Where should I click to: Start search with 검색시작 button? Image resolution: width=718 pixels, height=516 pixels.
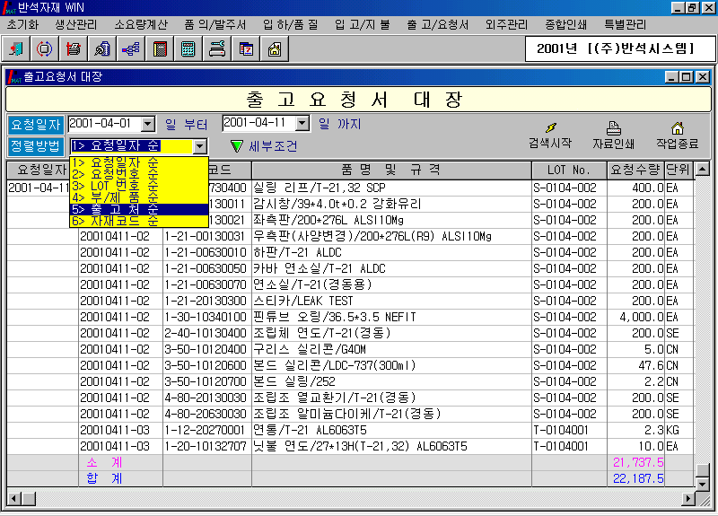tap(549, 136)
